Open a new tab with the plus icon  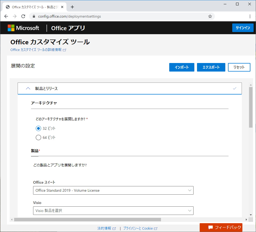pyautogui.click(x=72, y=7)
